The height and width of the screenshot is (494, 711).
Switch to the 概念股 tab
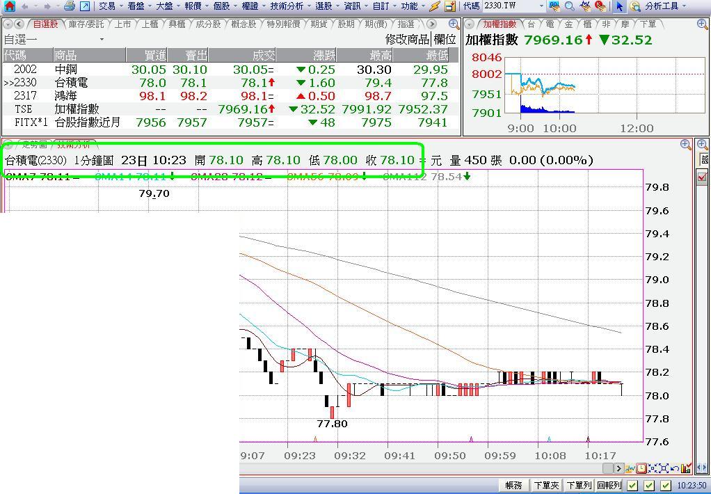243,24
